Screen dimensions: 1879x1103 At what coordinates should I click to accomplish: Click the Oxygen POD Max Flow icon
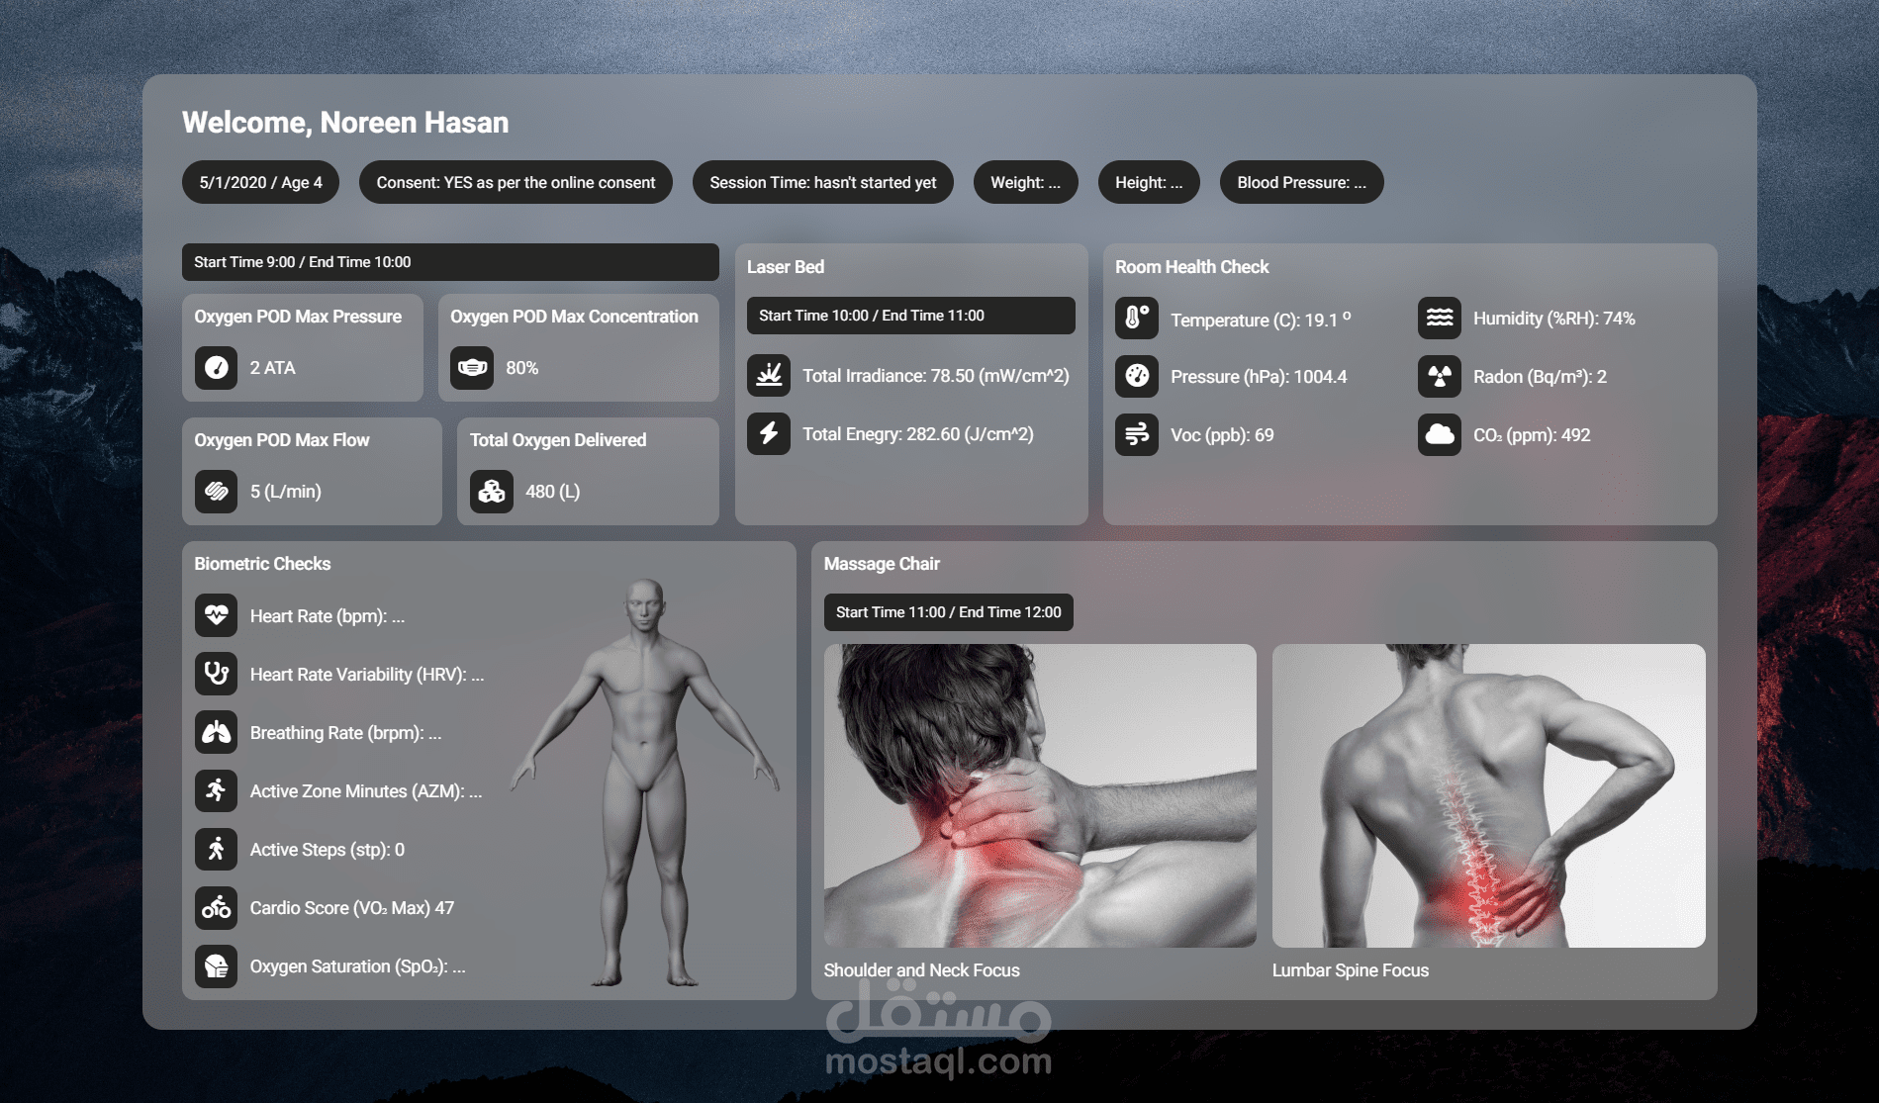point(216,492)
